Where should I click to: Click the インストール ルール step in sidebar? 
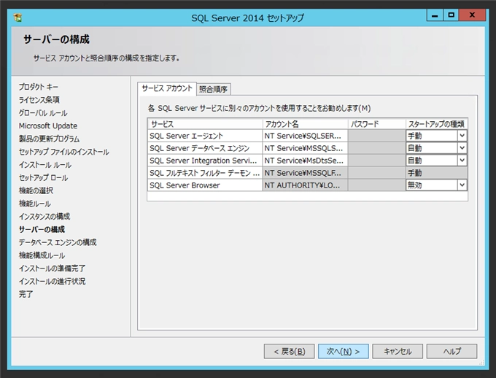point(45,165)
